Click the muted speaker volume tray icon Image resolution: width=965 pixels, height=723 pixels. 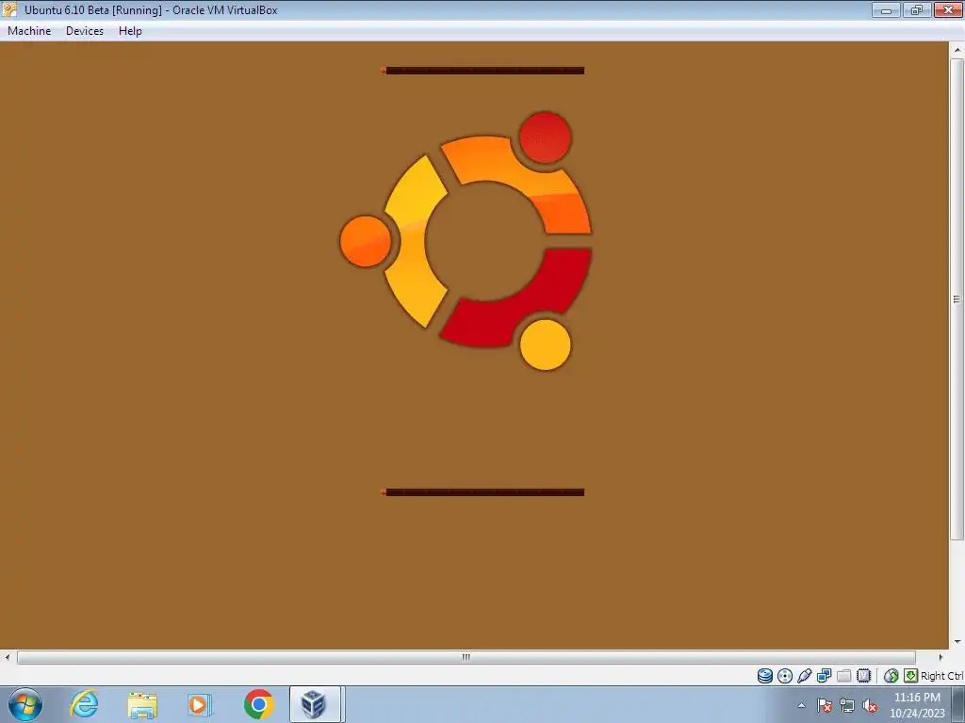click(870, 706)
